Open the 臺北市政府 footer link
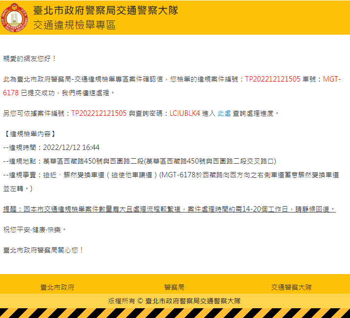 tap(57, 287)
